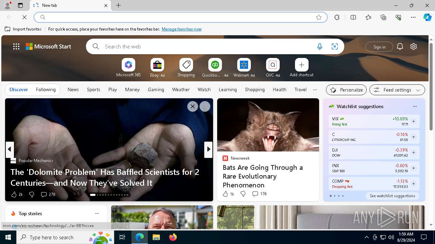Like the Dolomite Problem article

tap(16, 195)
